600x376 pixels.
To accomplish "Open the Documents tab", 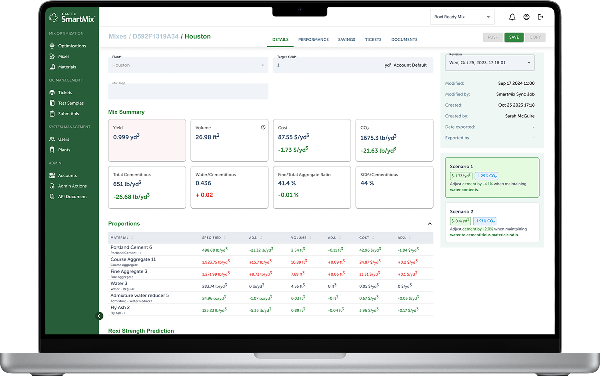I will coord(404,40).
